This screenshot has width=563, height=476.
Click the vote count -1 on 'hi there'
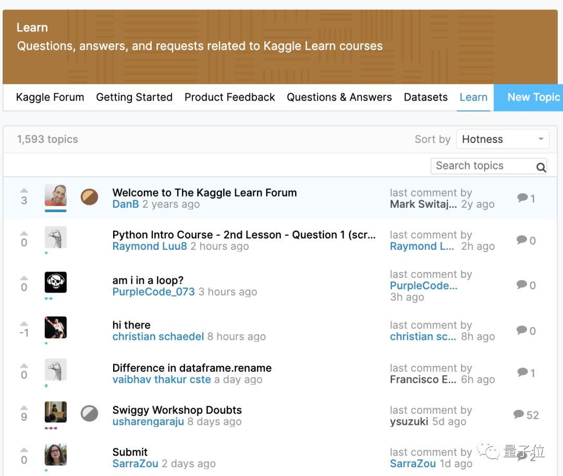point(23,333)
